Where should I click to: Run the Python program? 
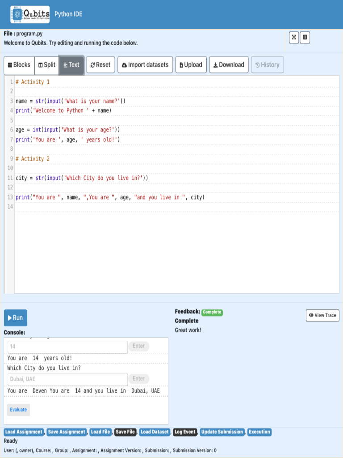click(x=15, y=318)
